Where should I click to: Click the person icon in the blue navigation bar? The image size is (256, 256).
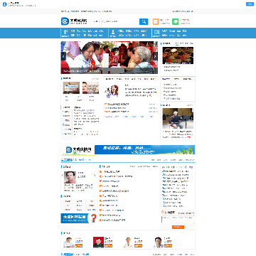[x=113, y=32]
